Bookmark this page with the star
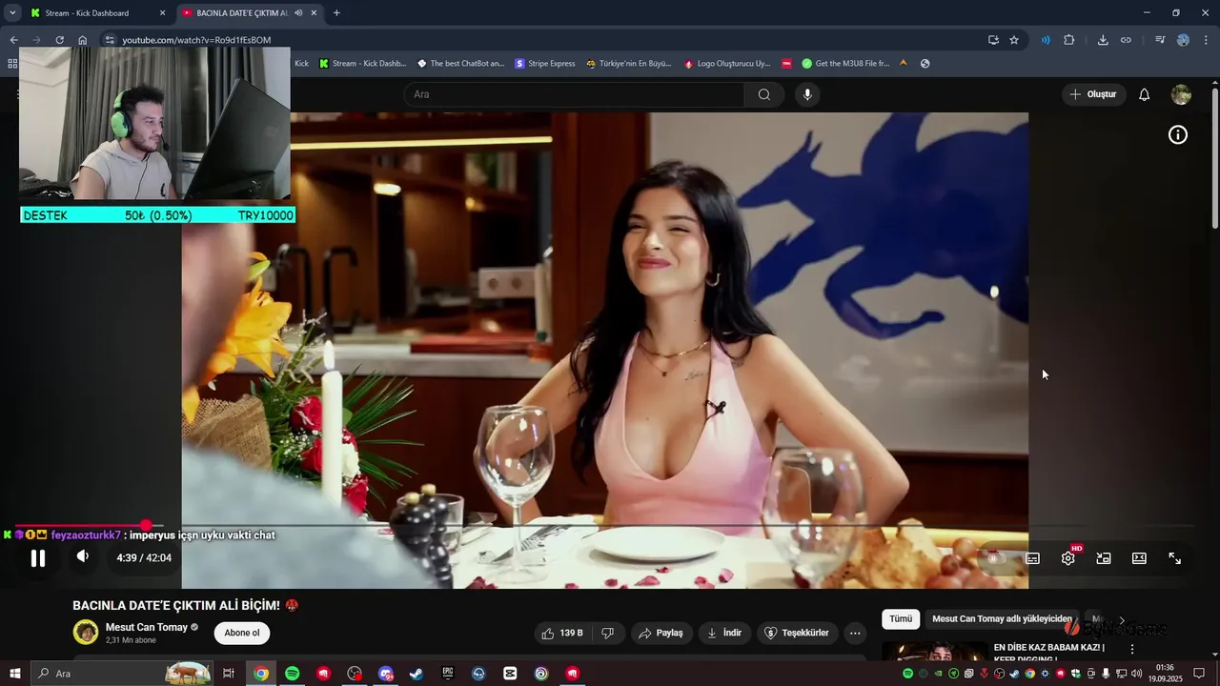Image resolution: width=1220 pixels, height=686 pixels. tap(1014, 40)
